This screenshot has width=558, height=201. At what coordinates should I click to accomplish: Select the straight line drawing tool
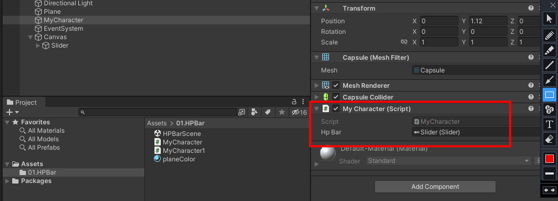(x=550, y=65)
